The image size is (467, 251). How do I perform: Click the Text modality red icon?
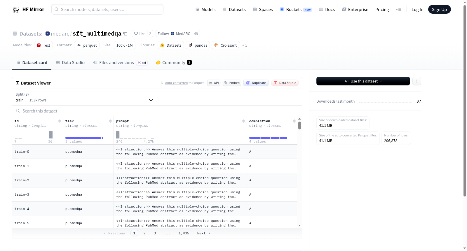tap(39, 45)
